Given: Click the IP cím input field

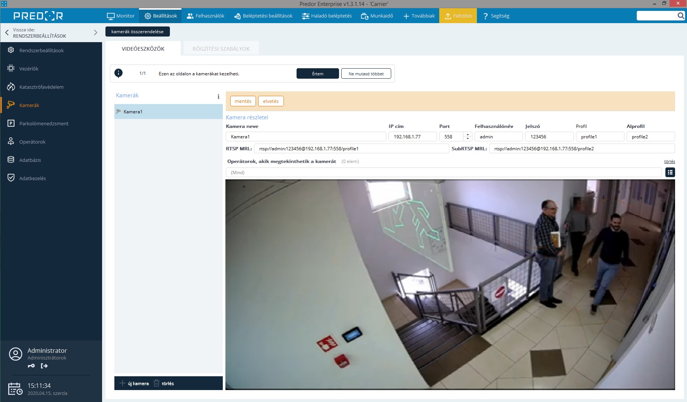Looking at the screenshot, I should pos(412,136).
